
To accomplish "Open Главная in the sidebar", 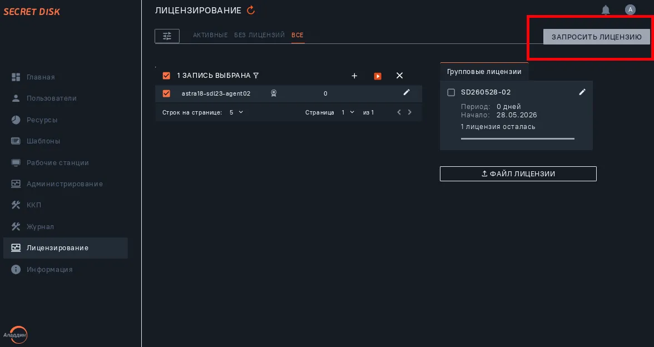I will pyautogui.click(x=66, y=77).
